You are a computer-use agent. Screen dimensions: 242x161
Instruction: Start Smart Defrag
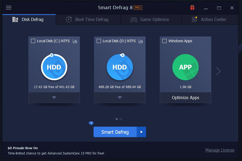(115, 132)
